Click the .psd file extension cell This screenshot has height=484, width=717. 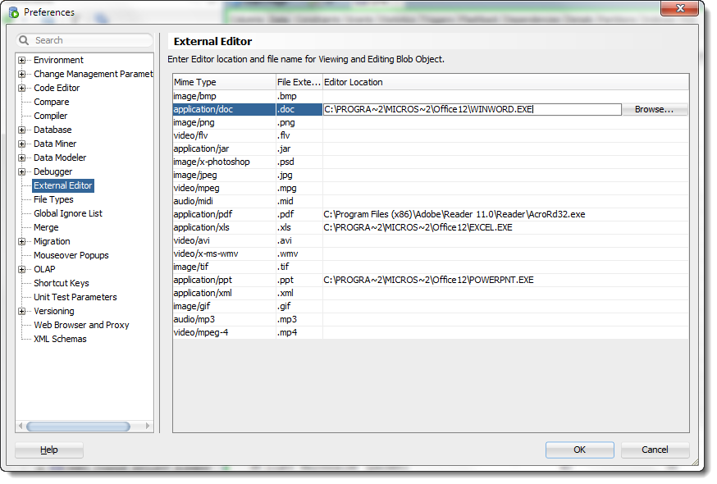(299, 162)
